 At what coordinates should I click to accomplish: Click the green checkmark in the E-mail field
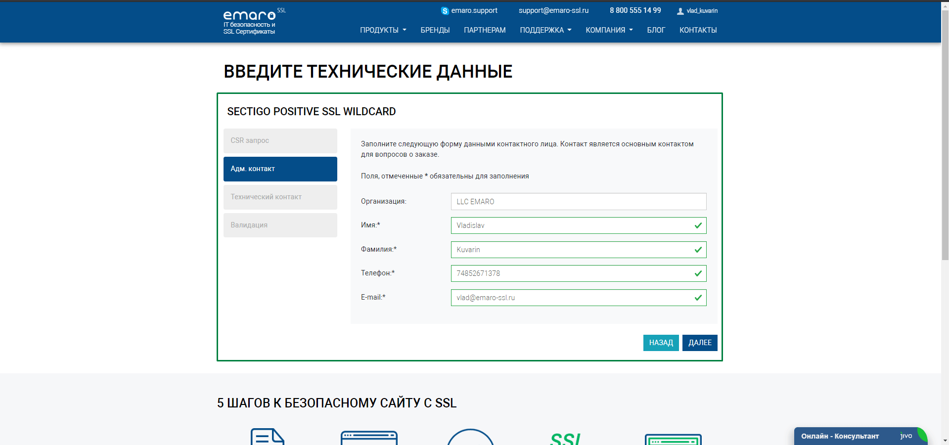(698, 298)
